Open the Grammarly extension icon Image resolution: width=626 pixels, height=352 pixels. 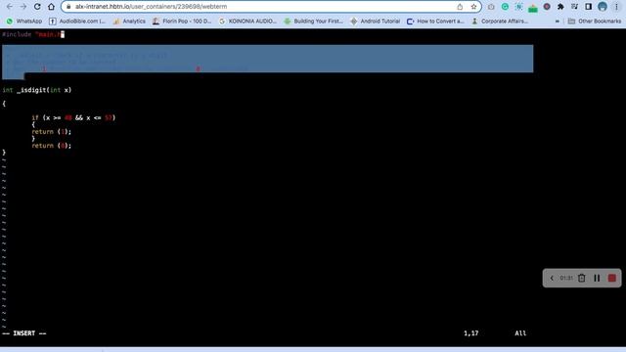tap(505, 7)
